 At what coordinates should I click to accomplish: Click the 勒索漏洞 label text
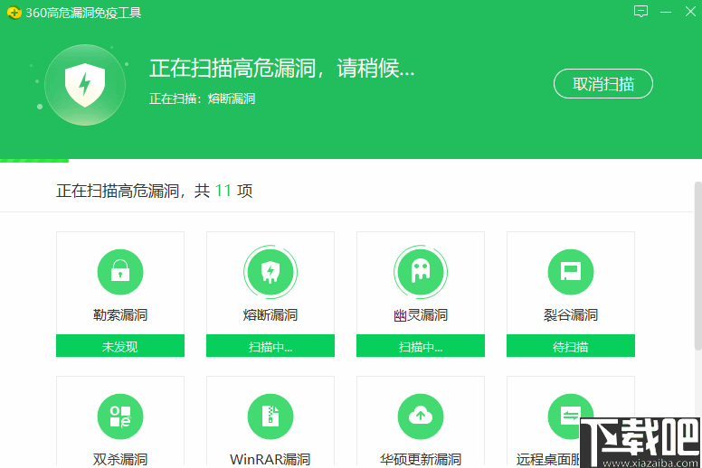coord(120,315)
